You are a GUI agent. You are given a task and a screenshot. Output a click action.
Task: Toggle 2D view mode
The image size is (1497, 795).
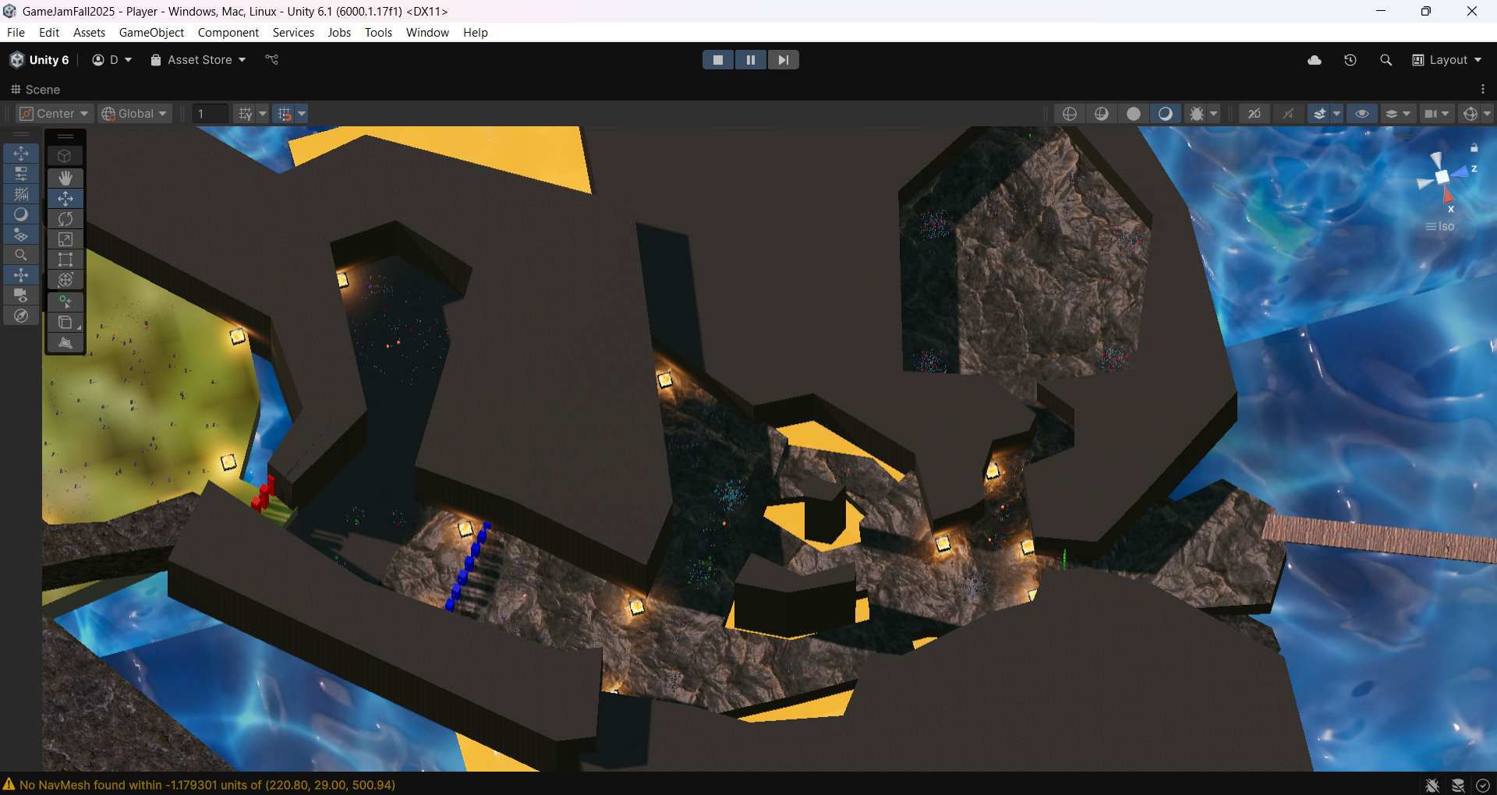tap(1255, 114)
